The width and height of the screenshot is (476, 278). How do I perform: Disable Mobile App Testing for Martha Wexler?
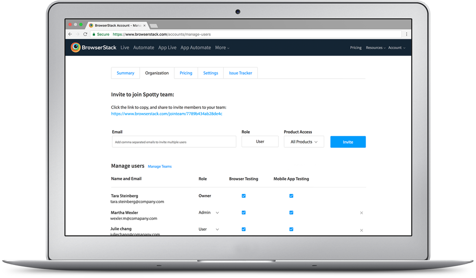coord(291,212)
